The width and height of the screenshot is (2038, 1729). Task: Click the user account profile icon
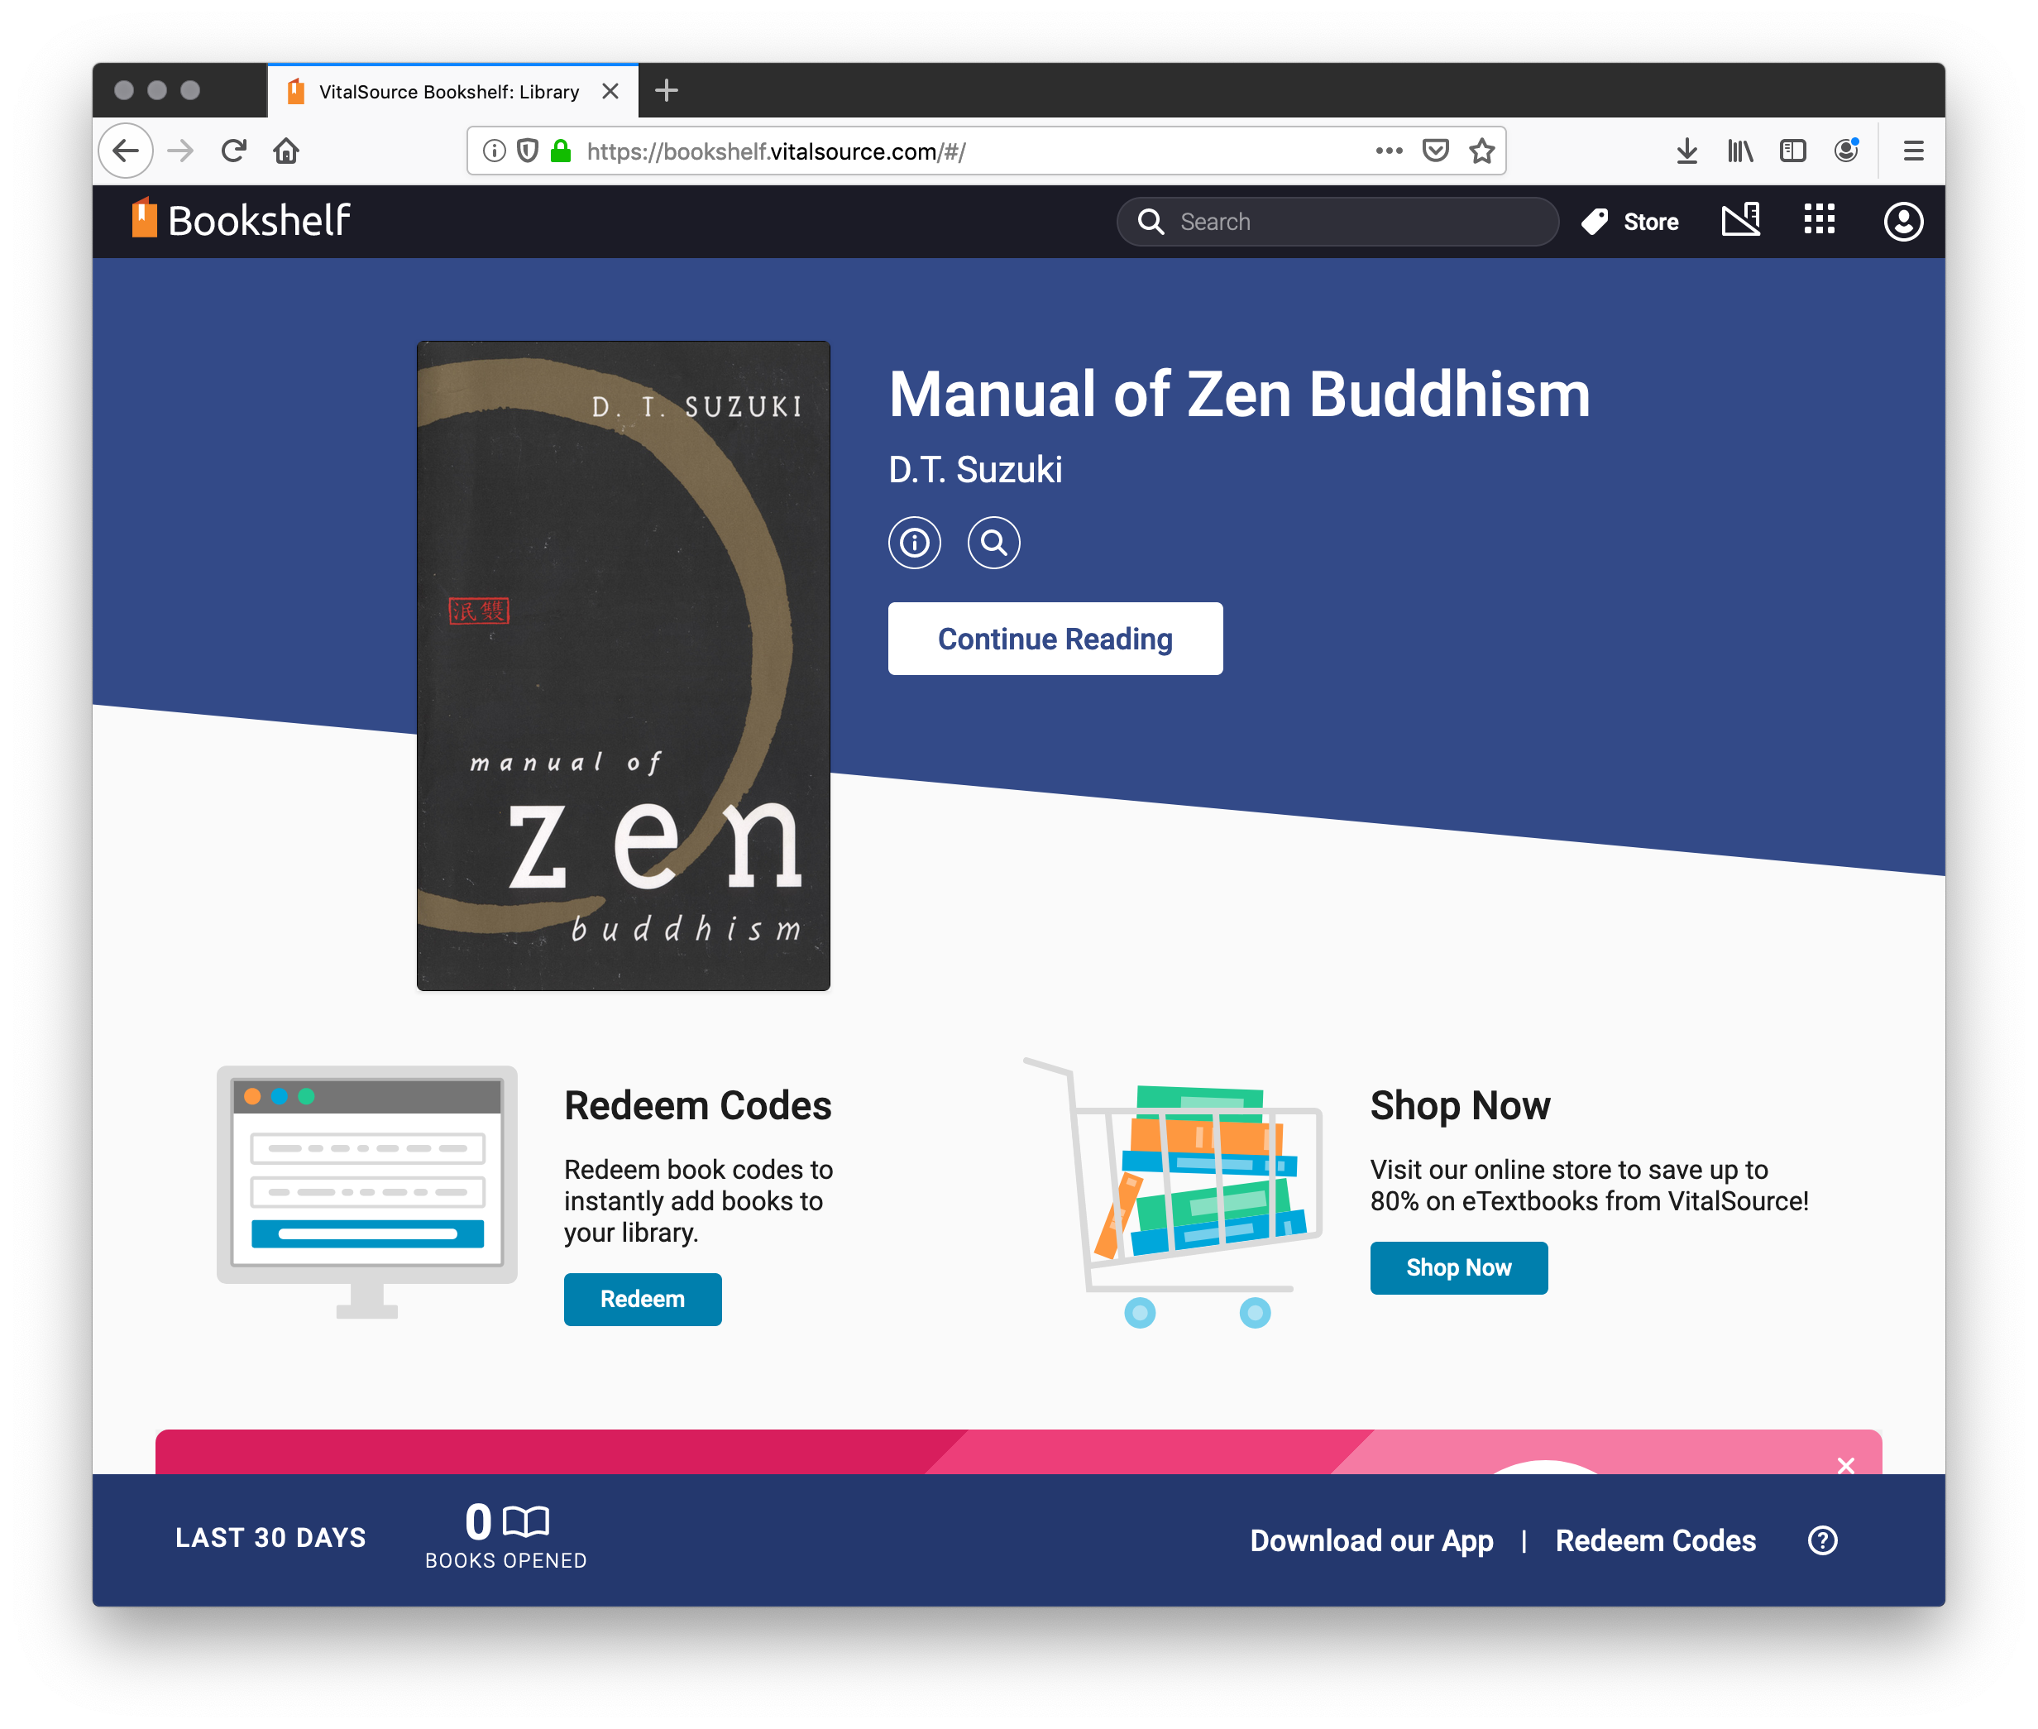pyautogui.click(x=1902, y=219)
